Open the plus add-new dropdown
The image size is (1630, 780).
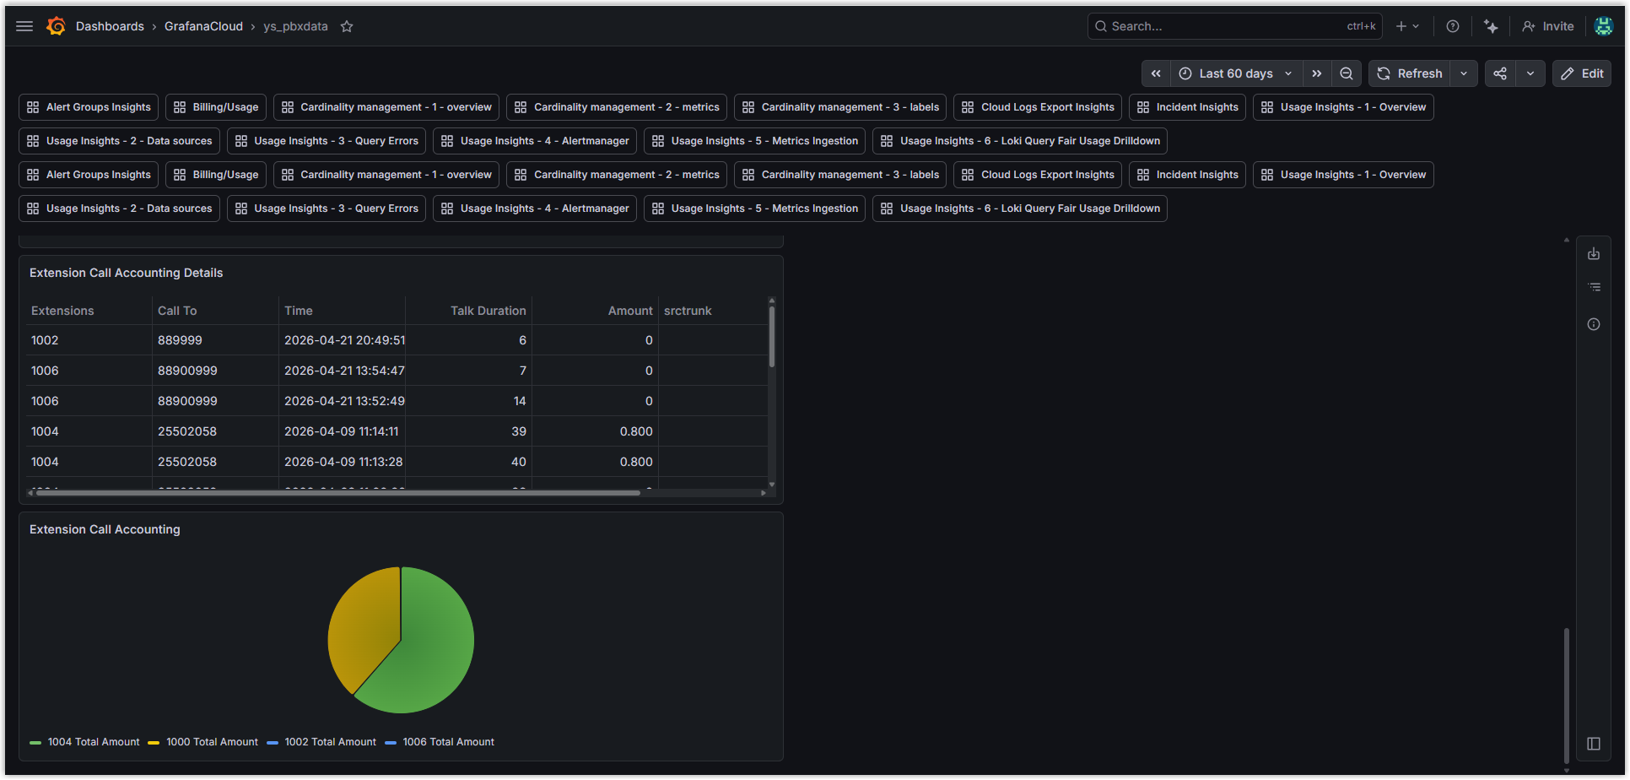coord(1407,26)
